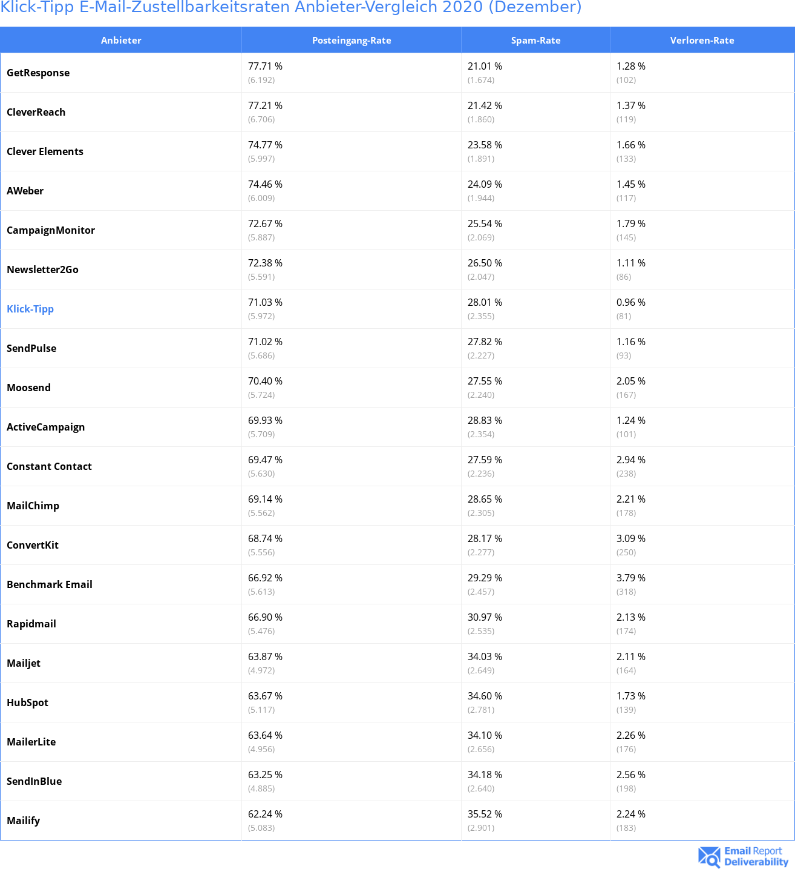Select the GetResponse provider name
This screenshot has width=795, height=869.
pos(38,73)
